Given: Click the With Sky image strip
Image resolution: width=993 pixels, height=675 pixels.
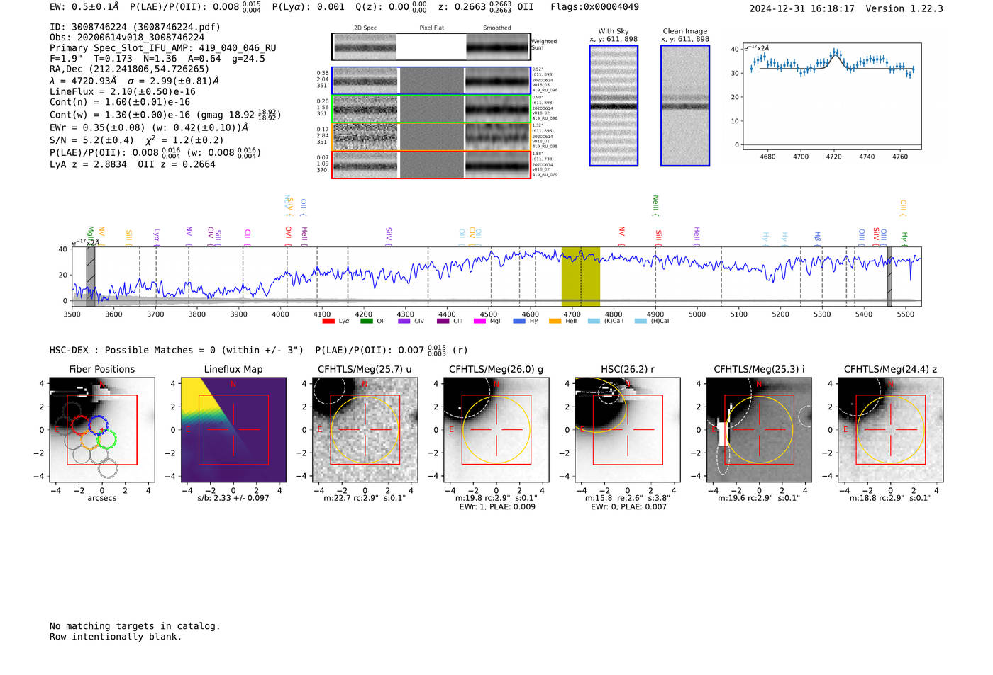Looking at the screenshot, I should 614,106.
